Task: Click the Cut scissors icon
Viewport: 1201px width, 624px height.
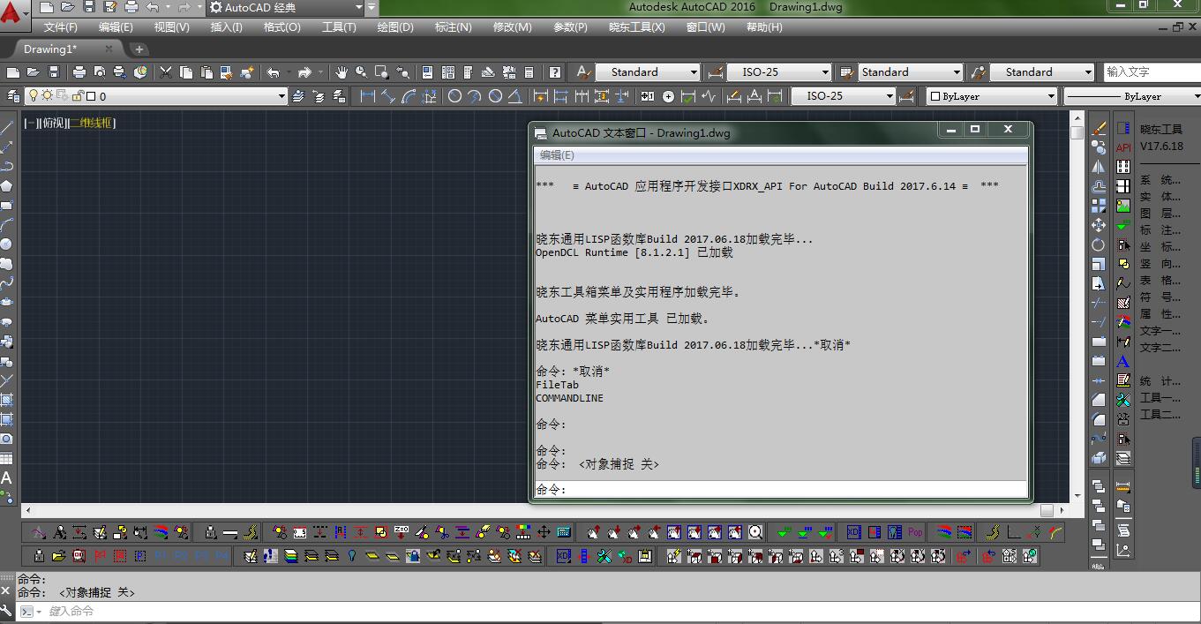Action: click(x=165, y=72)
